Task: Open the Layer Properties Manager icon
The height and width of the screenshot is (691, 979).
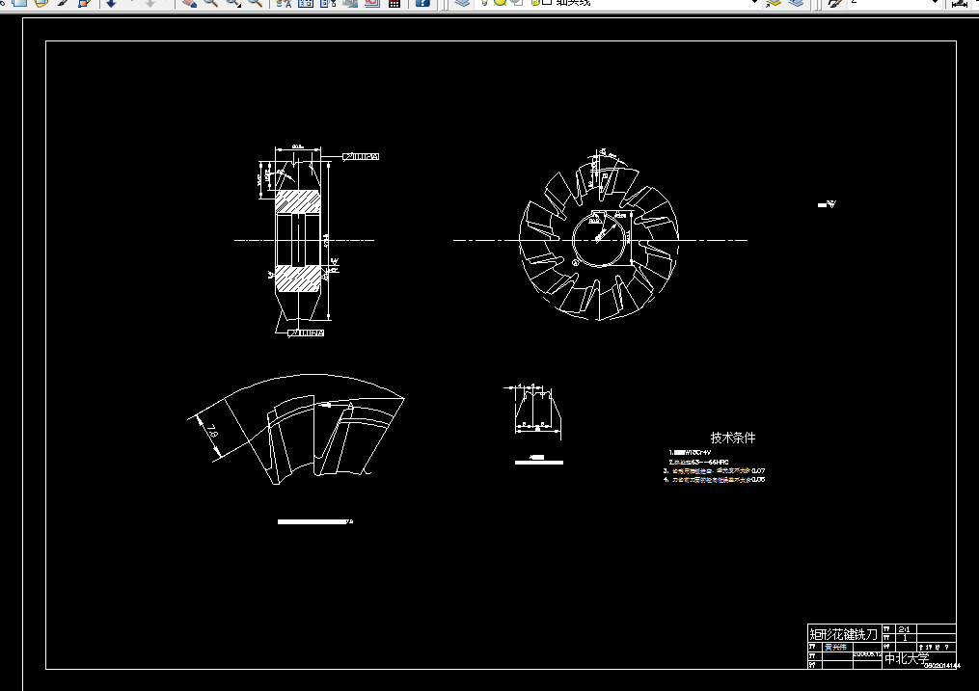Action: [462, 3]
